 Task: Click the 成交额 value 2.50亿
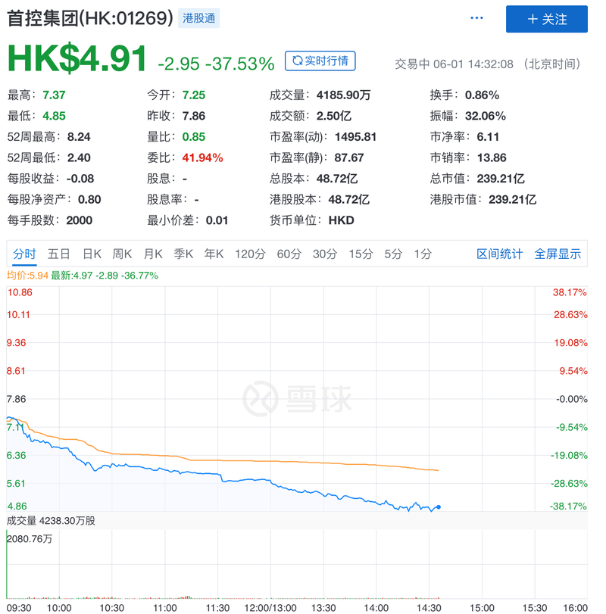334,116
